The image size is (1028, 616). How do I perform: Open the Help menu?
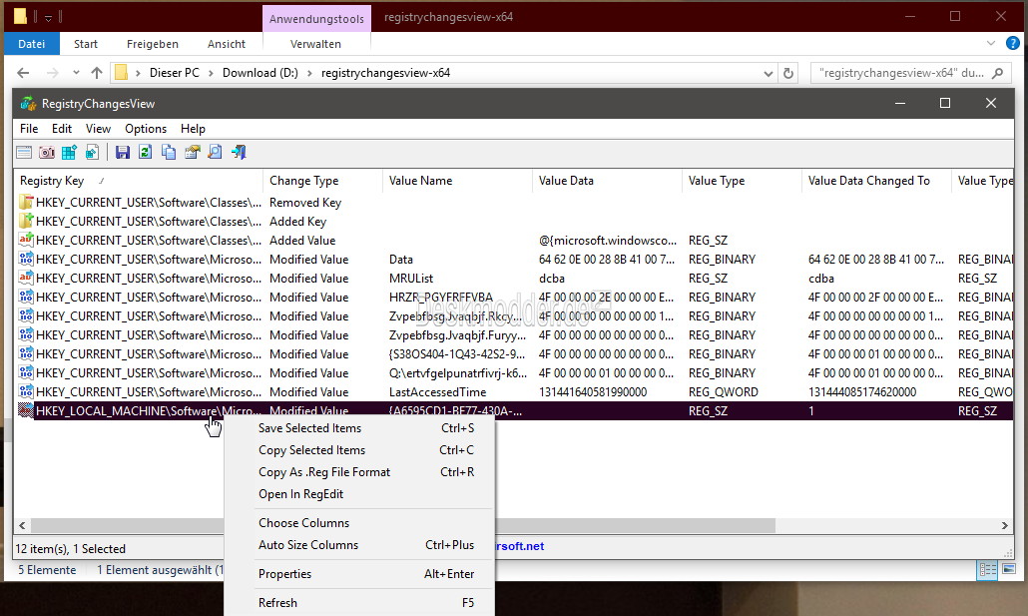click(193, 129)
